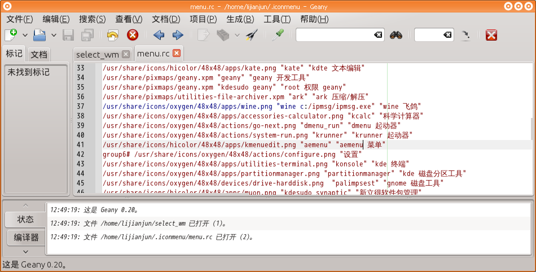Switch to the 标记 sidebar tab
The height and width of the screenshot is (272, 536).
pos(14,54)
